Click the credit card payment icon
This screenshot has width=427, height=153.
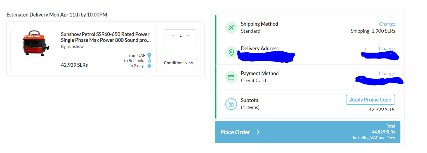pos(231,77)
